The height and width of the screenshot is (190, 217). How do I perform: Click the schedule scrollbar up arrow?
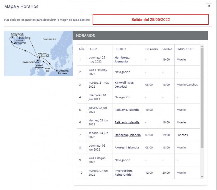coord(202,46)
